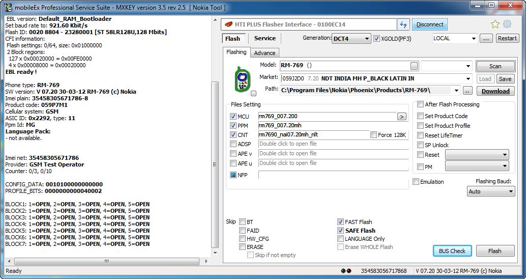Viewport: 526px width, 279px height.
Task: Click the green phone icon
Action: (242, 79)
